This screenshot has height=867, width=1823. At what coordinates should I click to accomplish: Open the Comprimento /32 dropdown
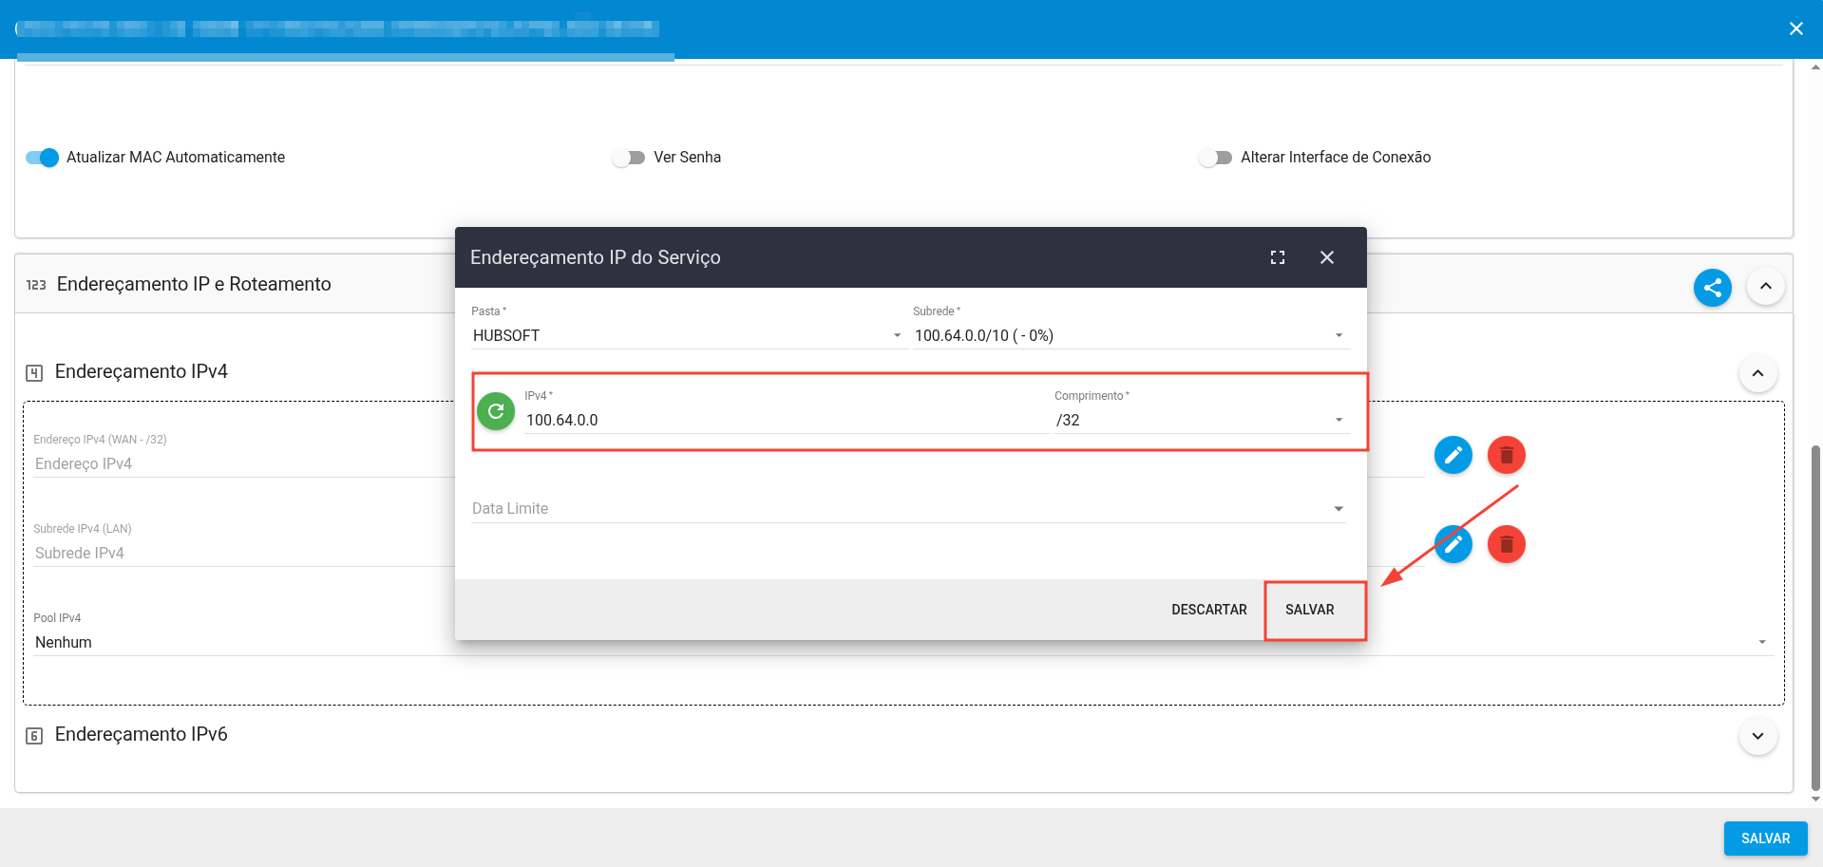click(x=1201, y=420)
